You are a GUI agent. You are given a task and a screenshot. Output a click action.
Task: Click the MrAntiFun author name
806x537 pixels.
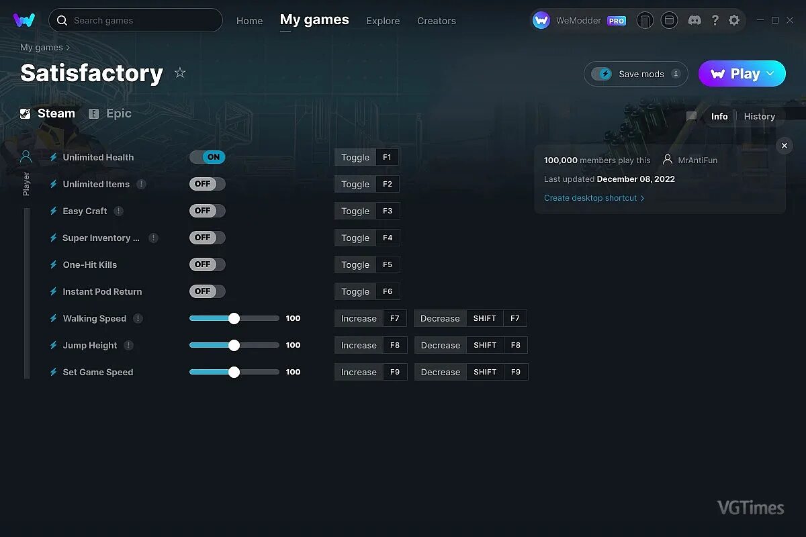tap(698, 160)
